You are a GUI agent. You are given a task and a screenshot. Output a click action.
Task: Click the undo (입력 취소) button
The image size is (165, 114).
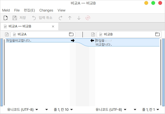tap(42, 18)
